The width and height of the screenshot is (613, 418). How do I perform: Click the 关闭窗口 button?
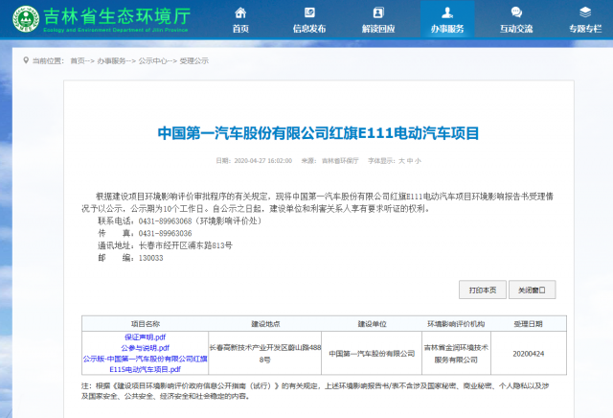tap(533, 290)
